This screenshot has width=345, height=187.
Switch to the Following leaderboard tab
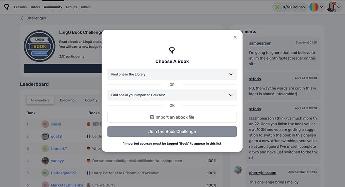(x=67, y=100)
